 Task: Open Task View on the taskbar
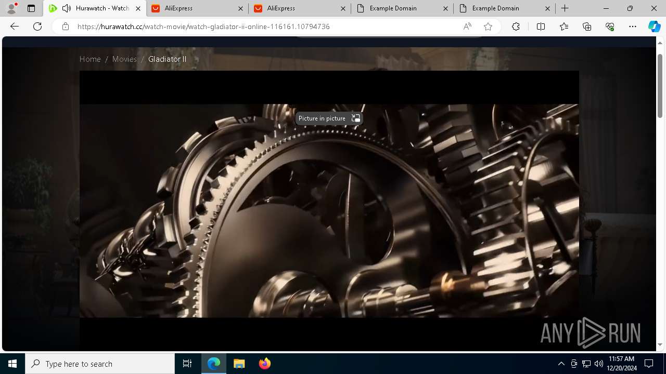coord(187,364)
